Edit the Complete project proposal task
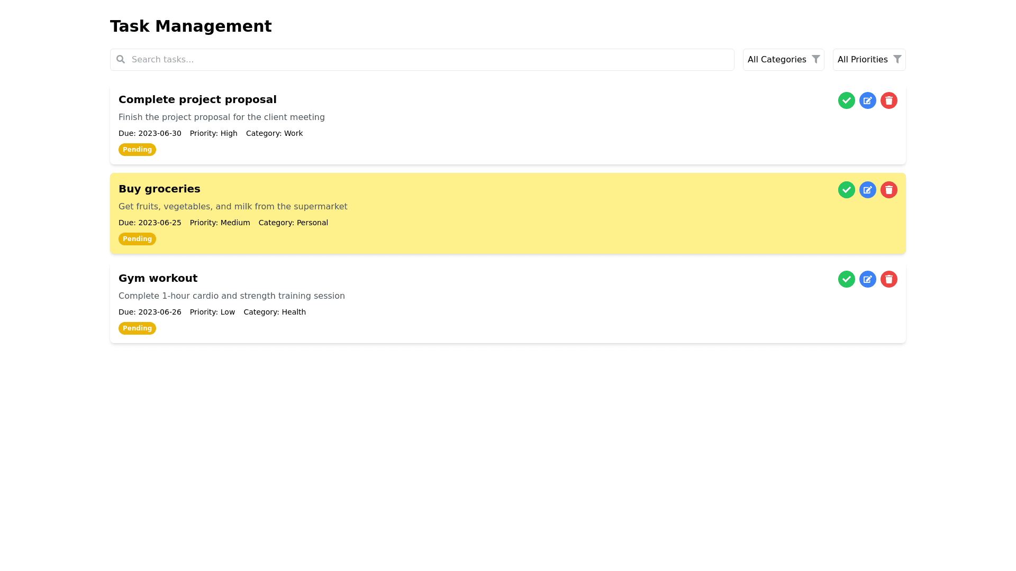Image resolution: width=1016 pixels, height=571 pixels. (867, 100)
